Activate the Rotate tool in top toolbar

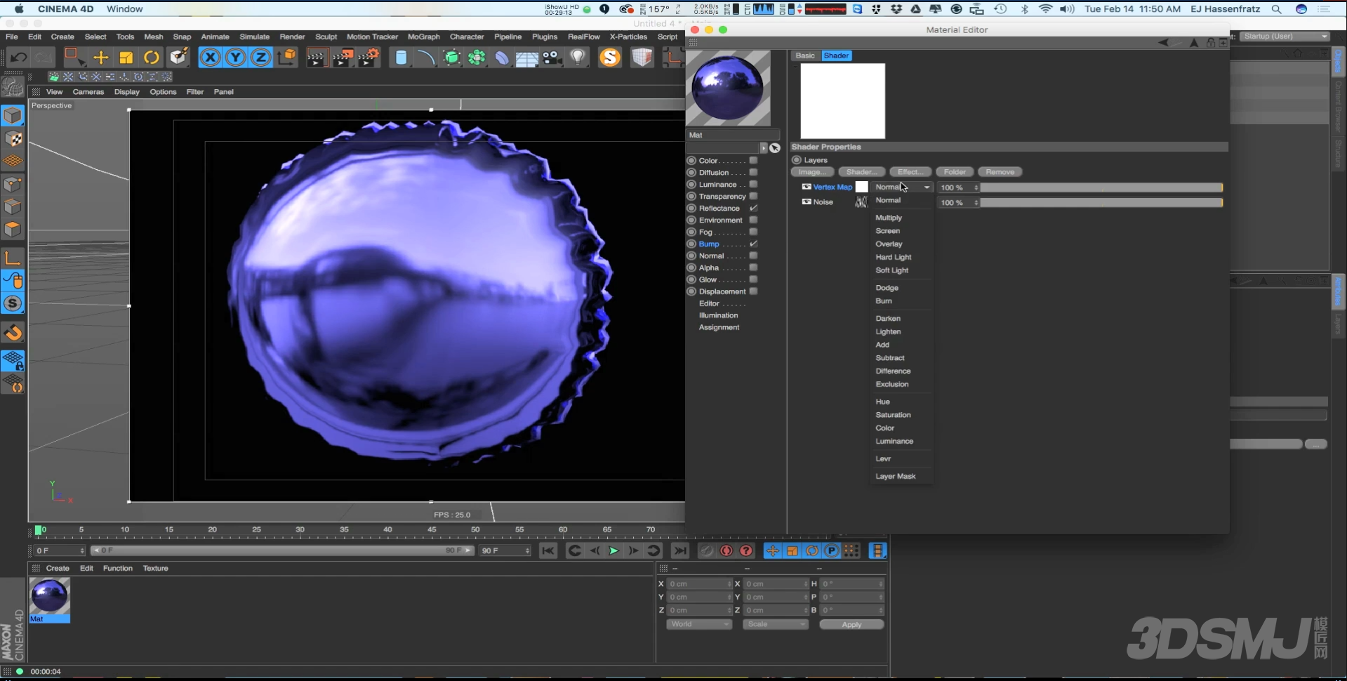click(x=152, y=58)
